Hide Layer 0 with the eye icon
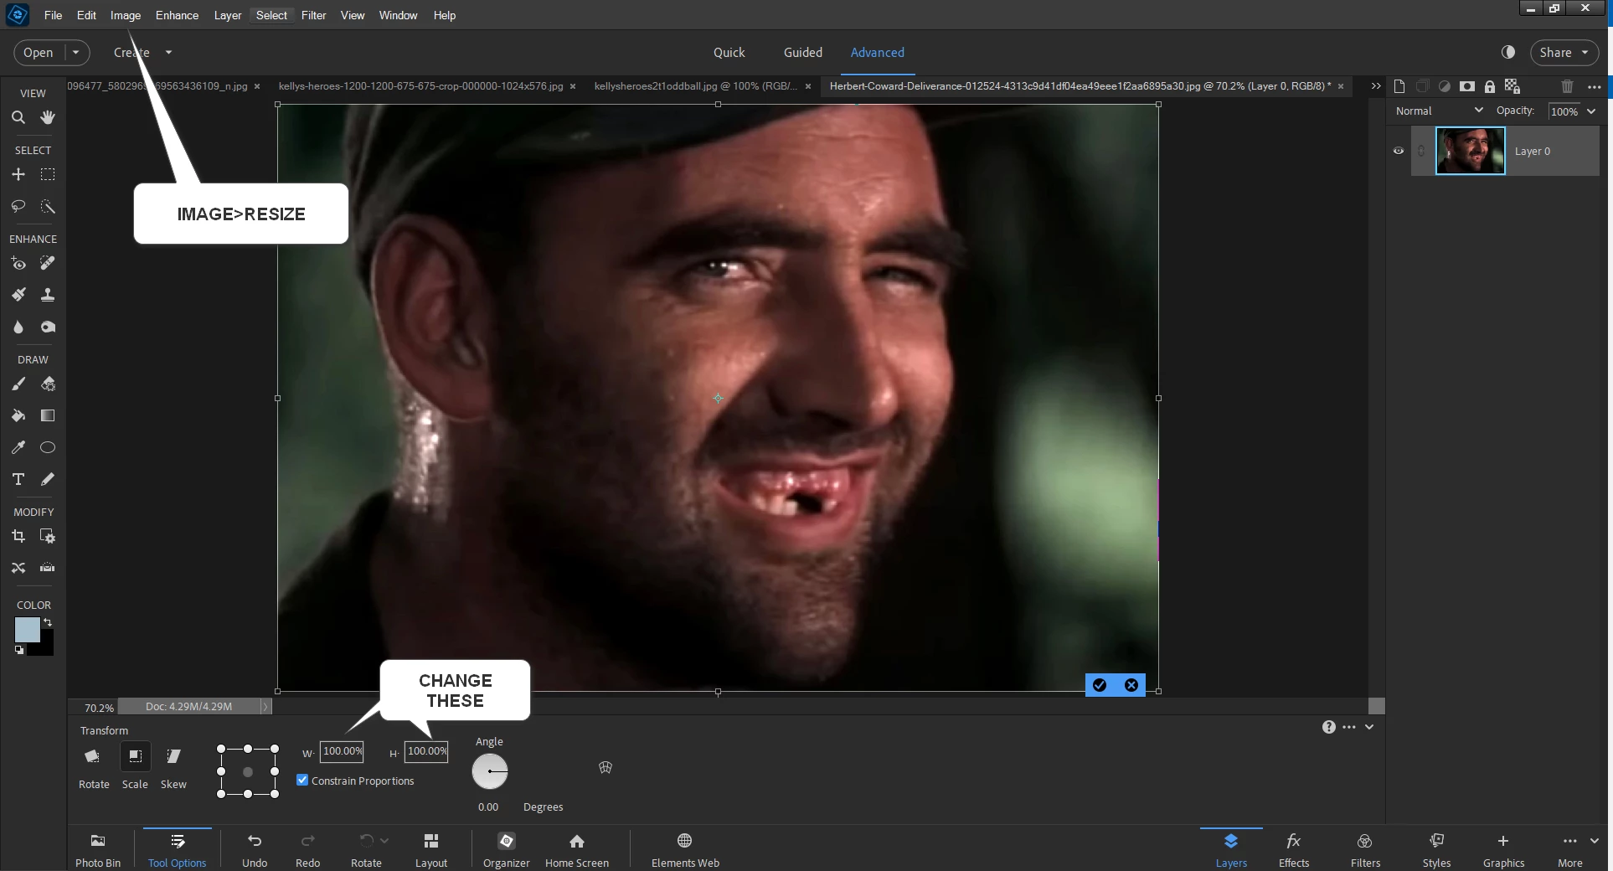Screen dimensions: 1613x871 click(x=1399, y=151)
